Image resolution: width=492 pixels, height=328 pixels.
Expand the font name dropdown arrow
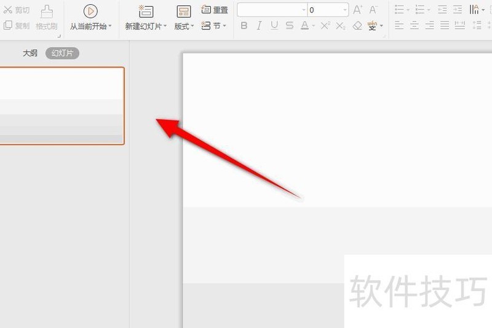tap(303, 10)
